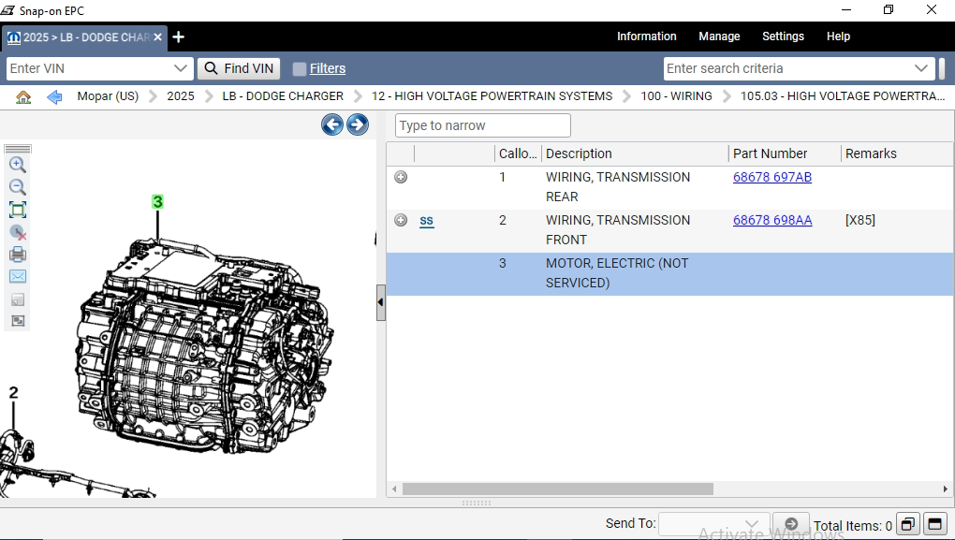Sort by the Remarks column header
This screenshot has width=955, height=540.
click(x=897, y=153)
